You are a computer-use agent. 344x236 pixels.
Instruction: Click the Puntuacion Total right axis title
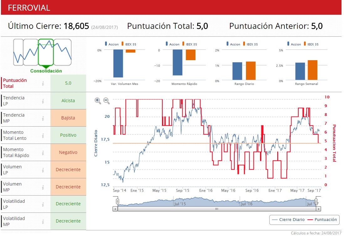click(x=334, y=143)
